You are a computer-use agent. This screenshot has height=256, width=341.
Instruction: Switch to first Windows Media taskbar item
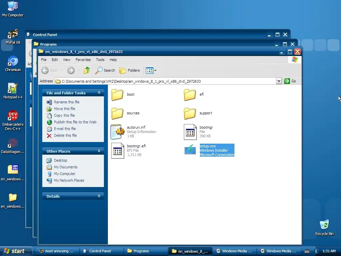[234, 251]
